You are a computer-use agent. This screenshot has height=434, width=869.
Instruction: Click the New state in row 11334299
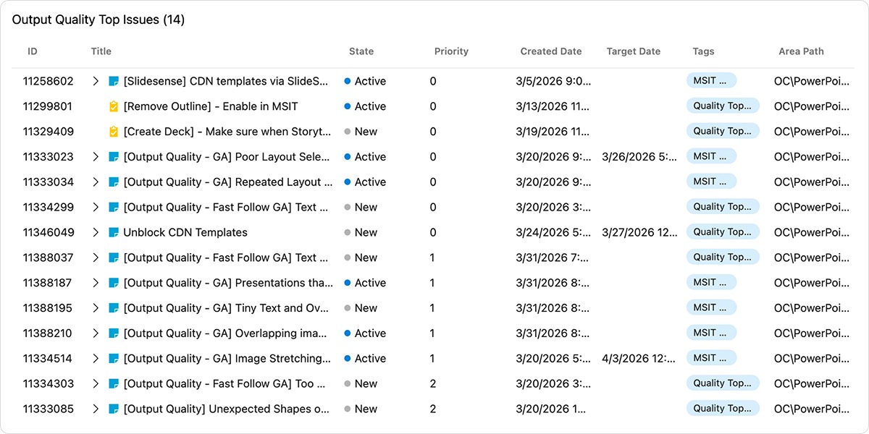361,208
